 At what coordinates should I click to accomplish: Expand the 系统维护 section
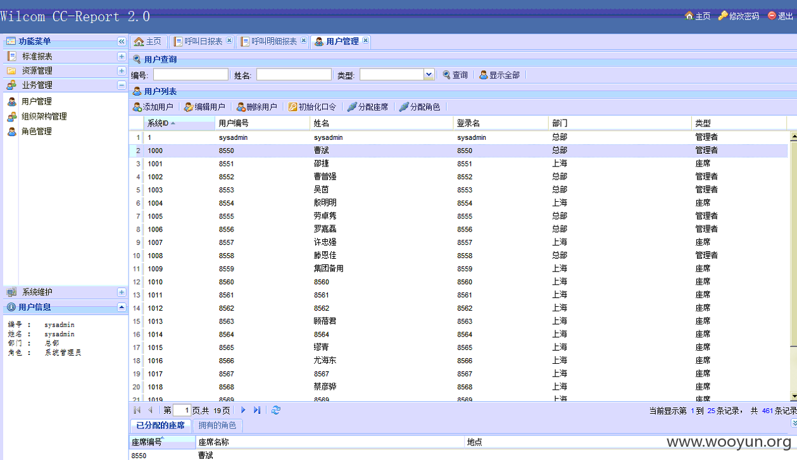122,292
